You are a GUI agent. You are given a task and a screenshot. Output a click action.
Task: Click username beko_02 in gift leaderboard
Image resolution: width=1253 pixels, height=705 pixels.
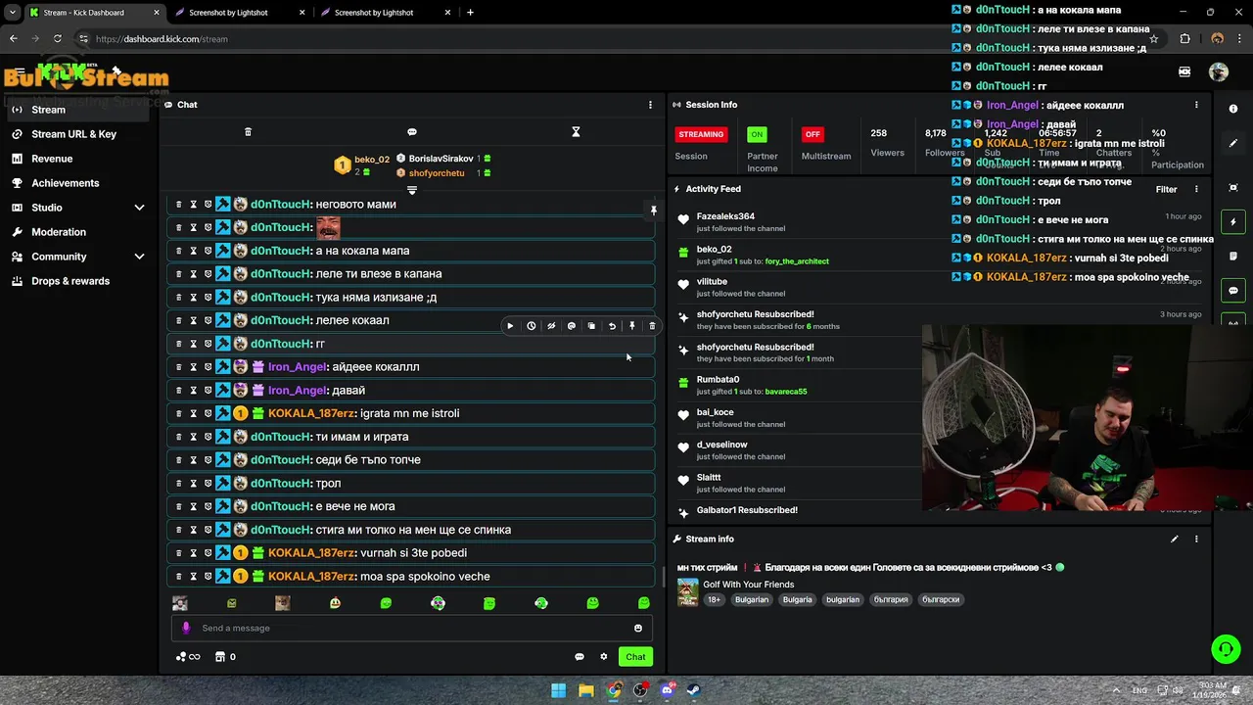click(372, 159)
